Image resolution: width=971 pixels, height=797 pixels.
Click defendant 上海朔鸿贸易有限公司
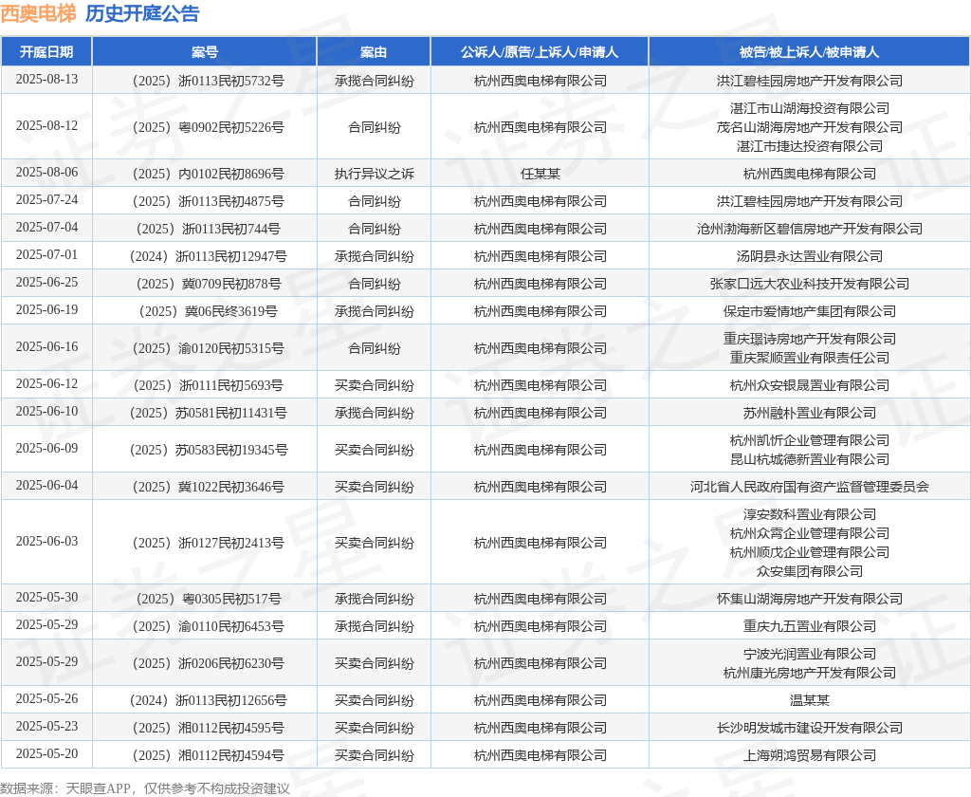[810, 755]
